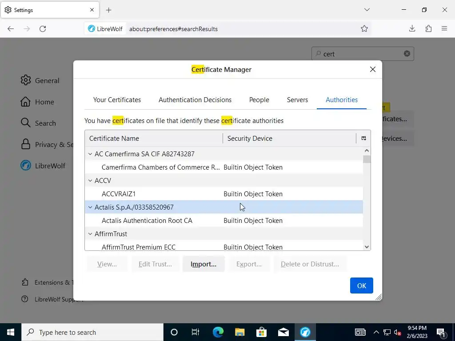
Task: Switch to Your Certificates tab
Action: tap(117, 100)
